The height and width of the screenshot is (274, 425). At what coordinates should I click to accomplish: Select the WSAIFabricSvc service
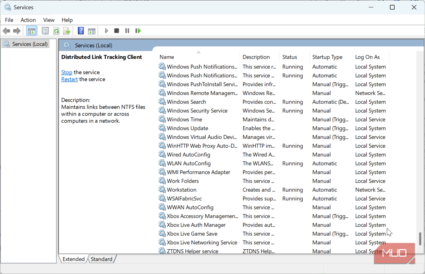pos(272,198)
